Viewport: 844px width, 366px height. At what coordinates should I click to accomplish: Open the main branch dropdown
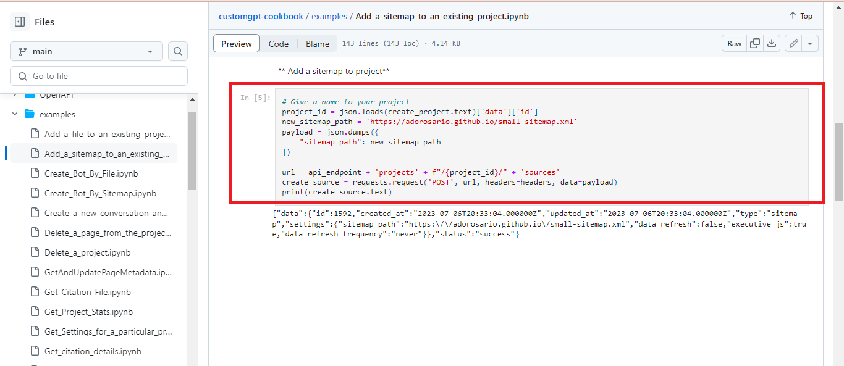[87, 51]
